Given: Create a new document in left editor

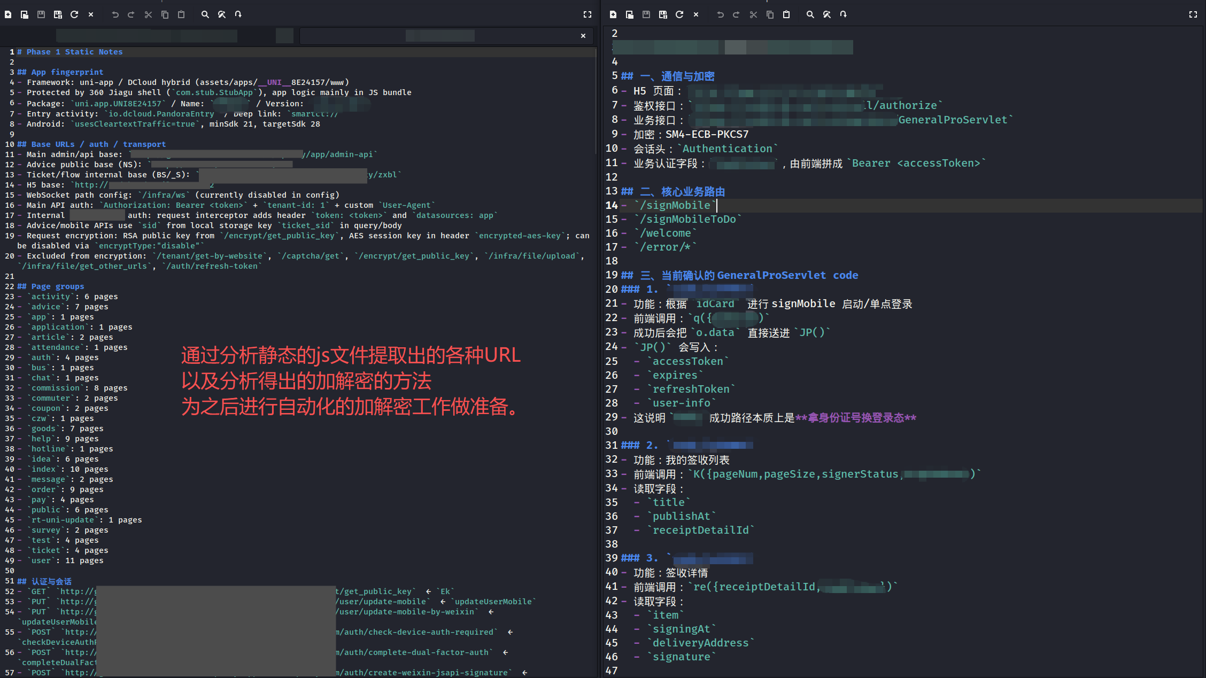Looking at the screenshot, I should [8, 14].
